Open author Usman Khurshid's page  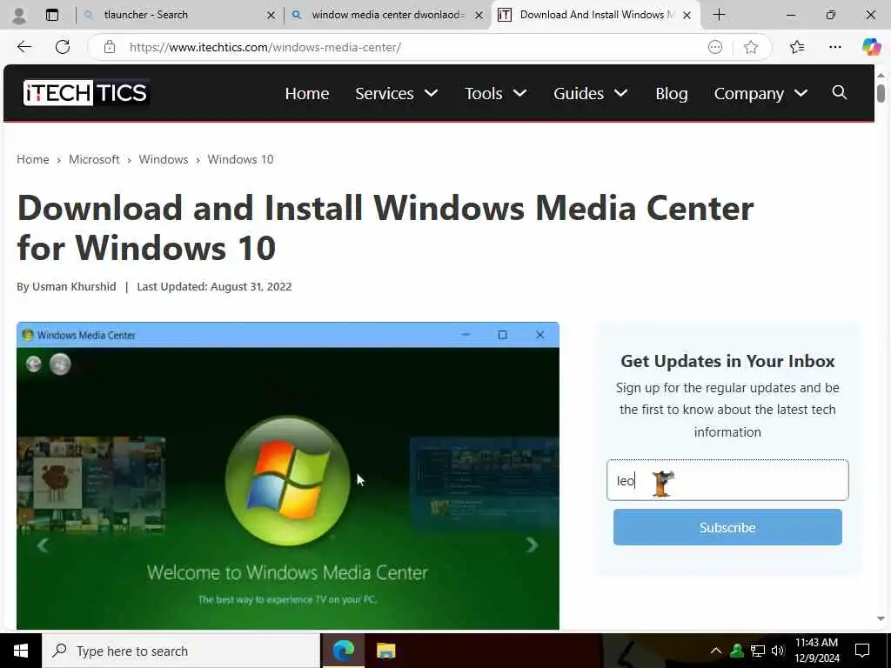tap(74, 286)
